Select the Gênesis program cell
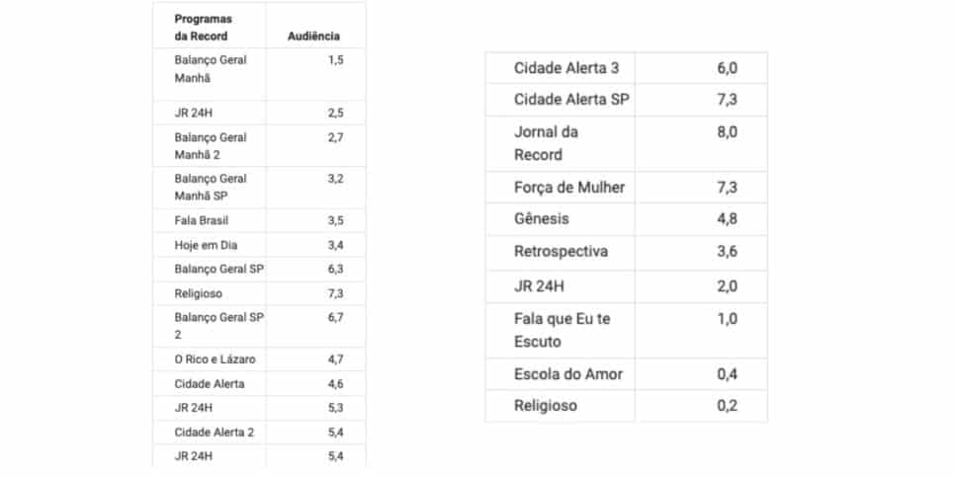Screen dimensions: 955x477 click(561, 219)
